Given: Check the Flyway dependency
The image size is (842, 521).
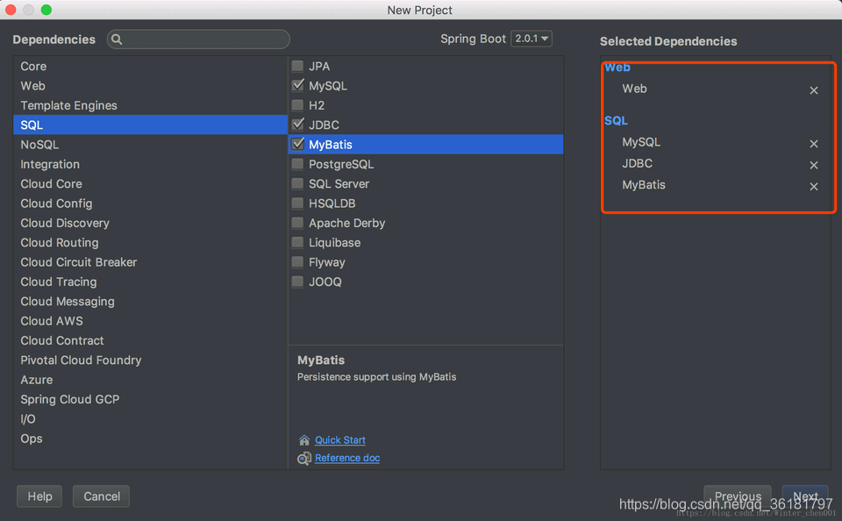Looking at the screenshot, I should [297, 261].
